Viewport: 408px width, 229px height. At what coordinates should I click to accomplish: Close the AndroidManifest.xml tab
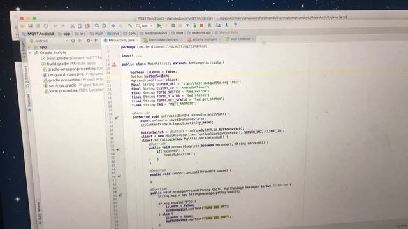click(x=182, y=39)
